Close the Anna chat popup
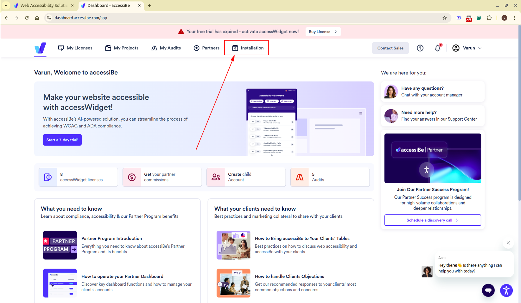This screenshot has height=303, width=521. coord(508,243)
